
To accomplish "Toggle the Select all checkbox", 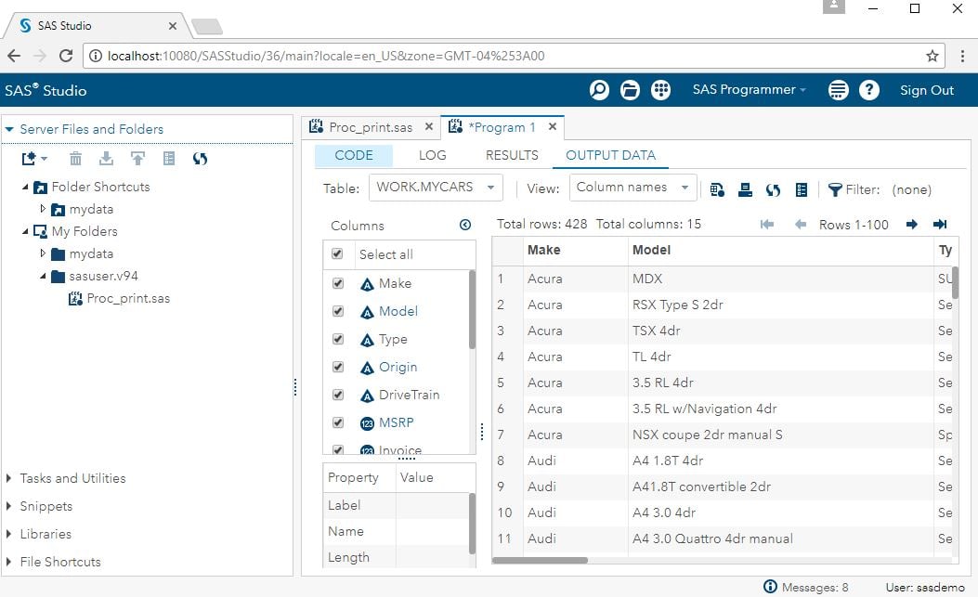I will tap(337, 253).
